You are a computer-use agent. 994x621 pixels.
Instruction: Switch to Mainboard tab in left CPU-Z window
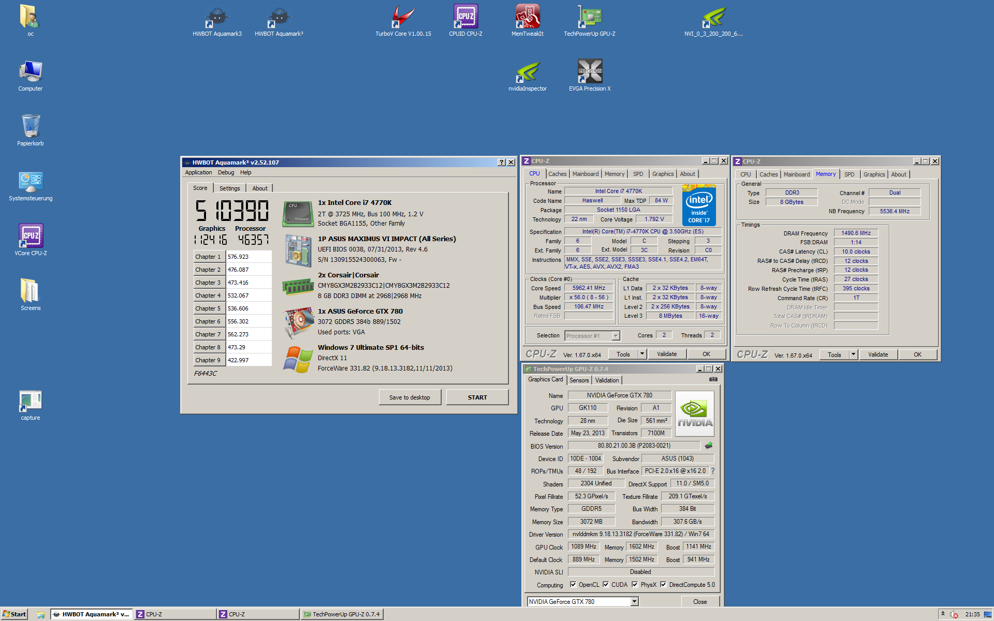(x=586, y=174)
